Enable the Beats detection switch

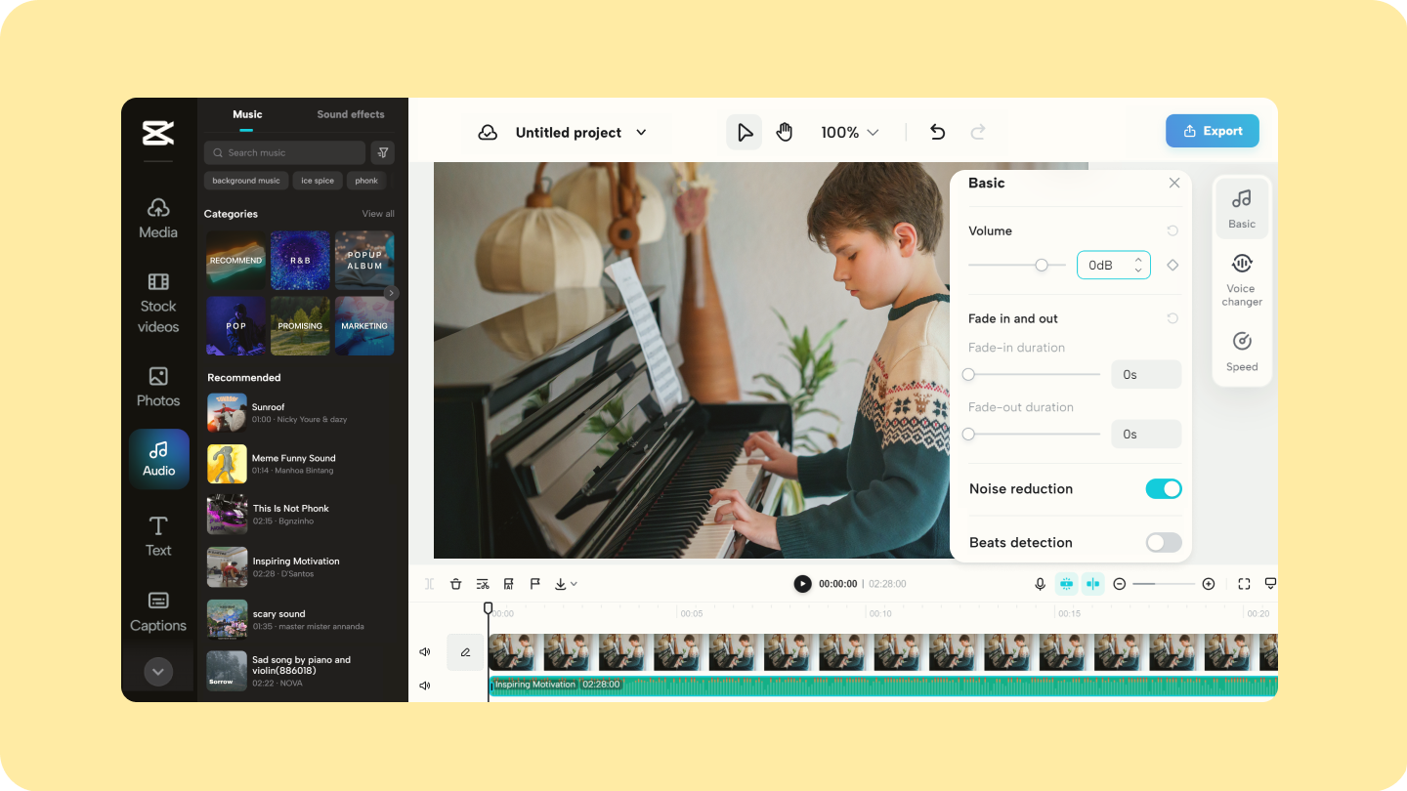[1164, 542]
